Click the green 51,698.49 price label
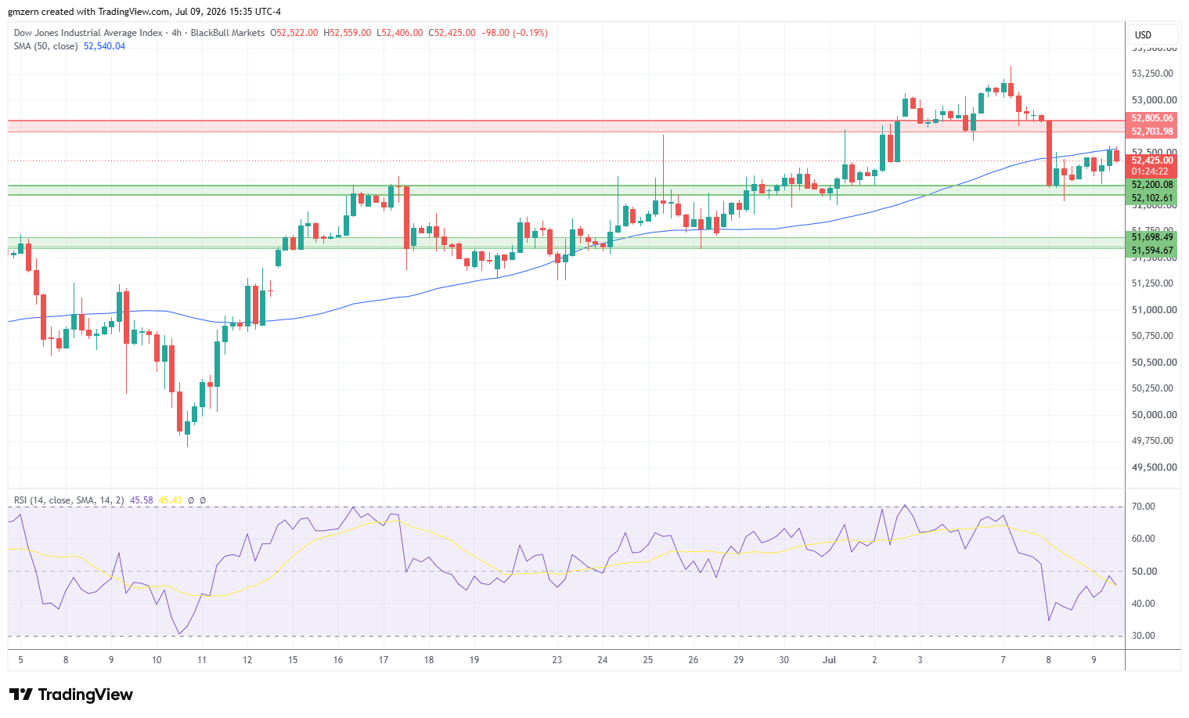 tap(1152, 236)
